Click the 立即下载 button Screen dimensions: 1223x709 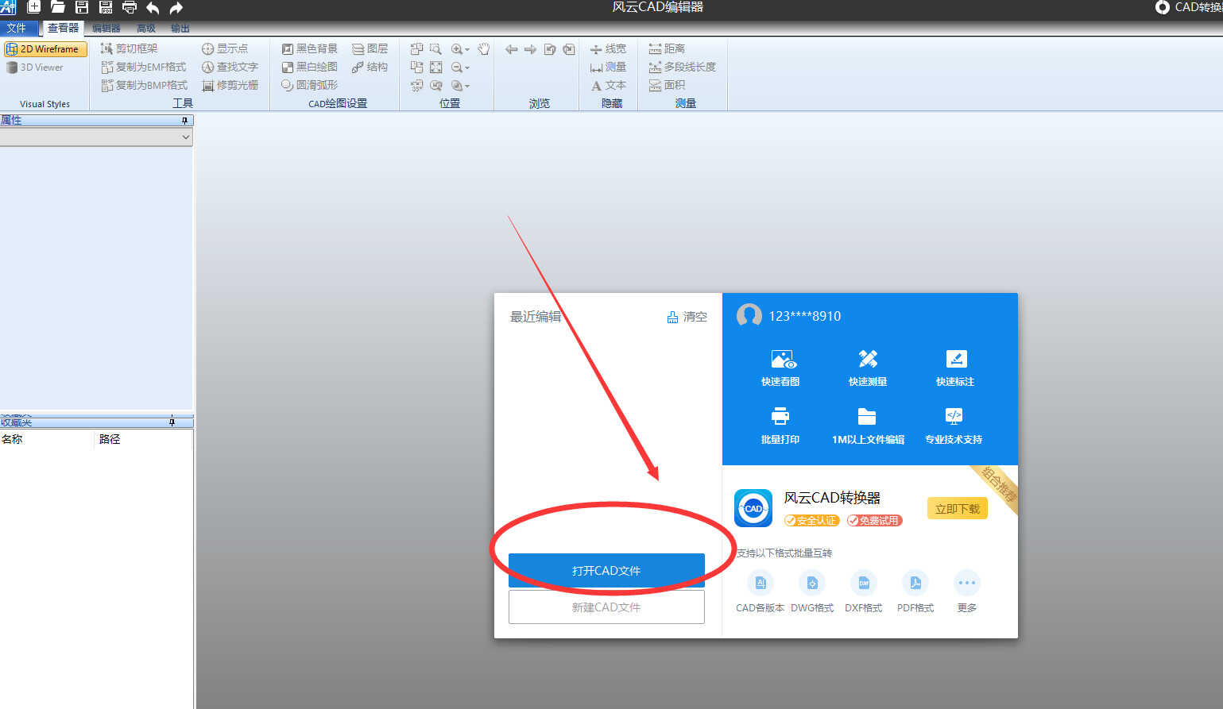958,509
